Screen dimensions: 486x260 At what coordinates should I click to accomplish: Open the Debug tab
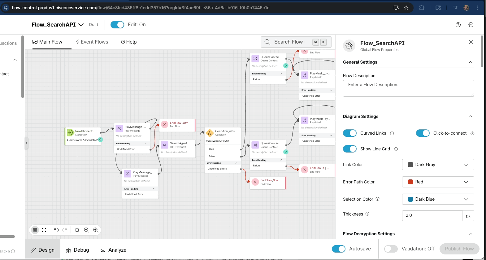point(77,250)
